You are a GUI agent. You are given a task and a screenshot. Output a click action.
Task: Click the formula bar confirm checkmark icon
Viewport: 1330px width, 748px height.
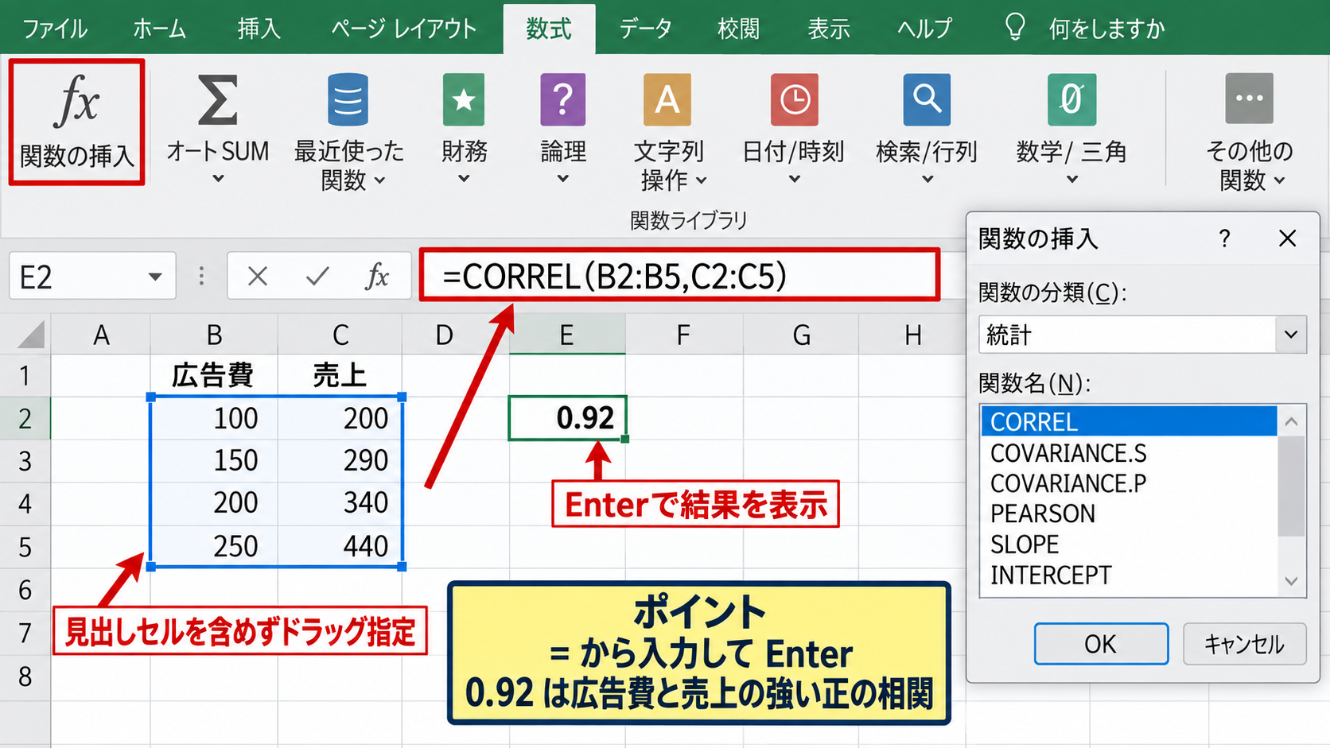click(x=317, y=277)
